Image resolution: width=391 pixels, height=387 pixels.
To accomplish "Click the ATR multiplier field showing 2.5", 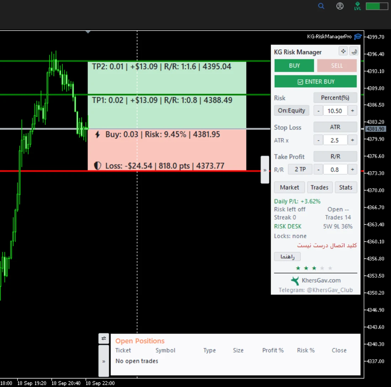I will pos(335,140).
